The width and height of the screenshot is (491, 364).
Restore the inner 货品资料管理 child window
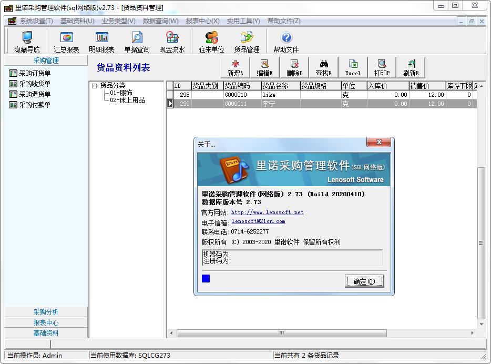pyautogui.click(x=471, y=21)
